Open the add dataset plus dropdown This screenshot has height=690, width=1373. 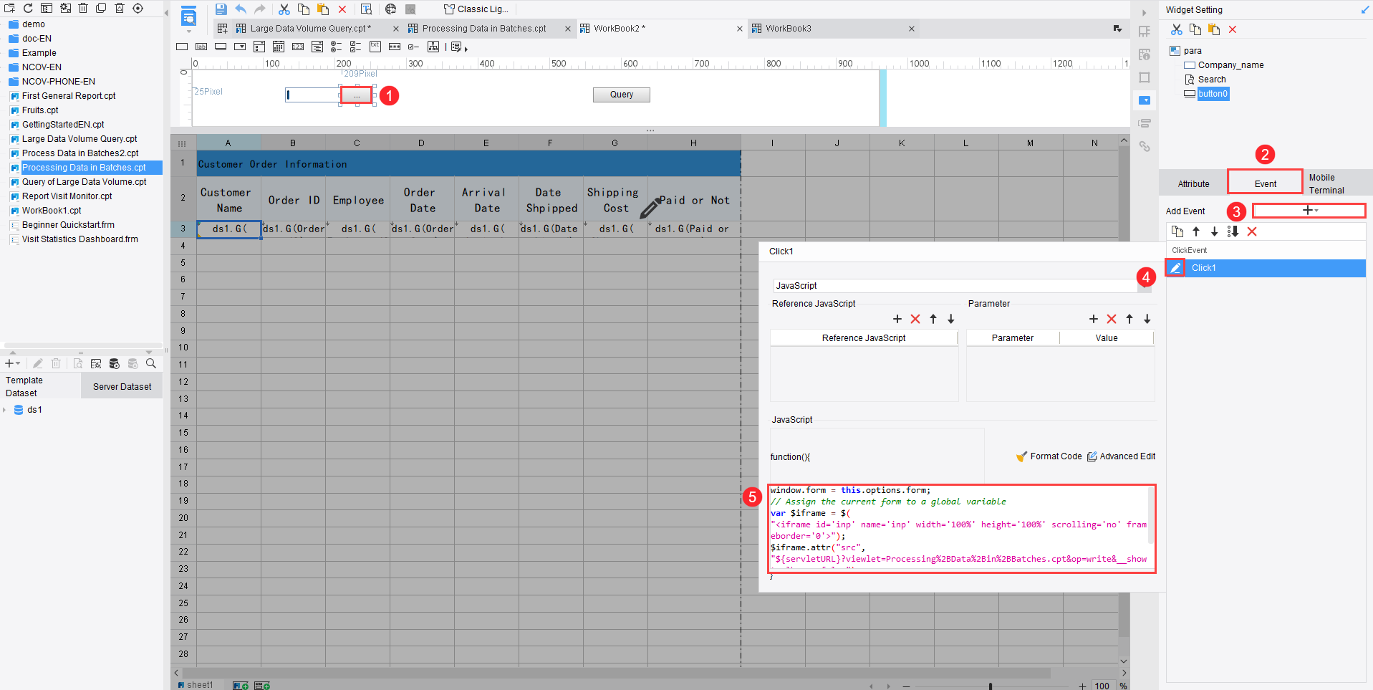[x=12, y=363]
